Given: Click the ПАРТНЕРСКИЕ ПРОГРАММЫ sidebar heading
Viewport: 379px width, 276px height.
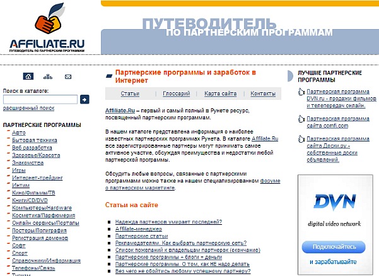Looking at the screenshot, I should [42, 125].
